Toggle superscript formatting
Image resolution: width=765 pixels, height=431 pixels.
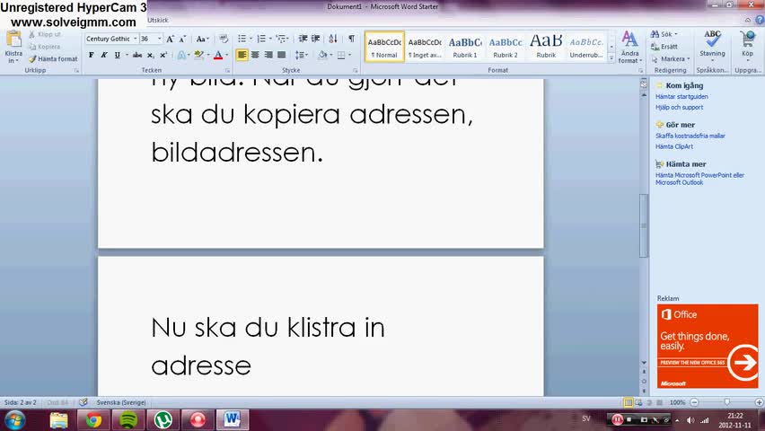[163, 55]
